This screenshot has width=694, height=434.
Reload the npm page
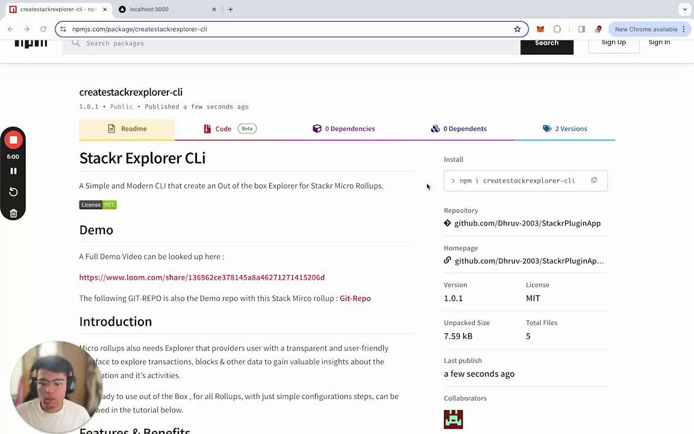coord(43,29)
